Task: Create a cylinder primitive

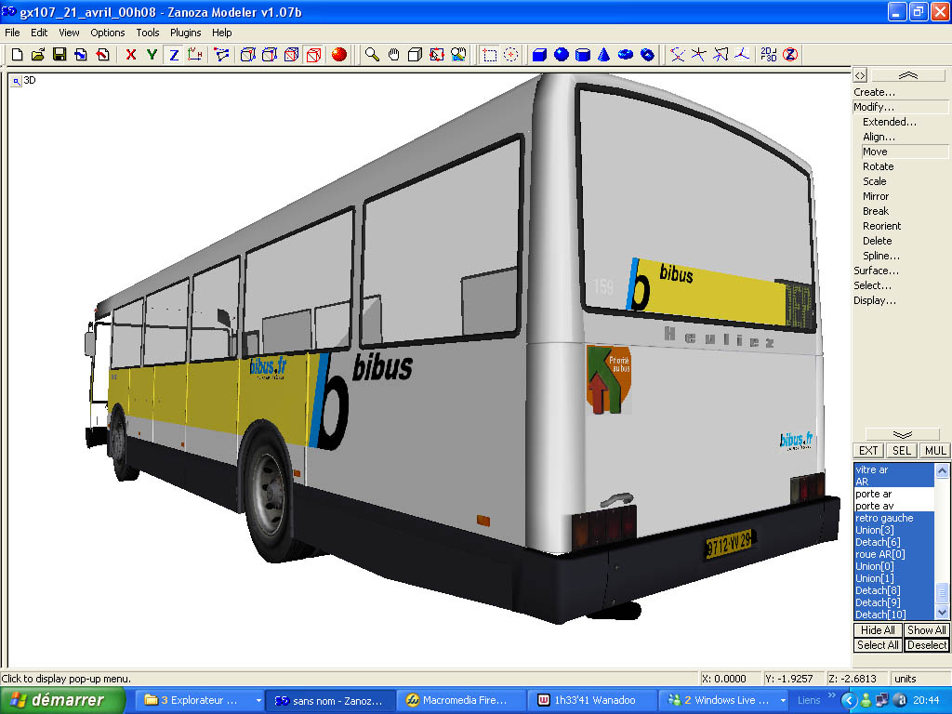Action: tap(583, 55)
